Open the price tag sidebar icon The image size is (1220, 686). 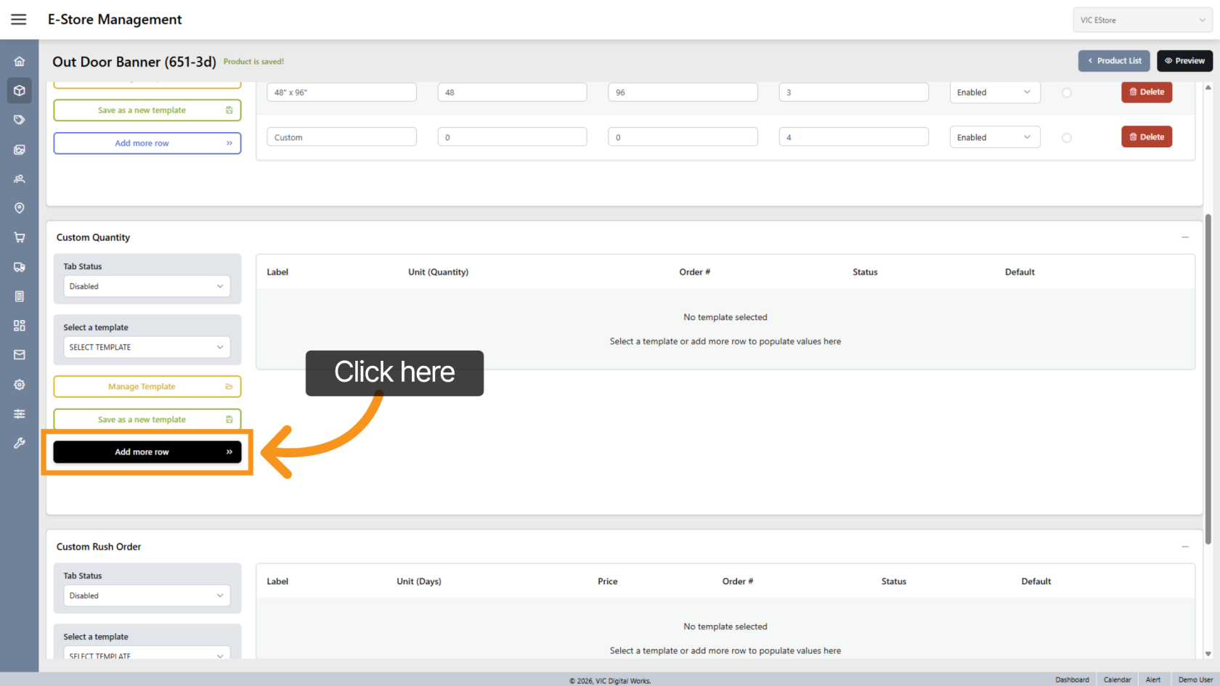[x=20, y=120]
